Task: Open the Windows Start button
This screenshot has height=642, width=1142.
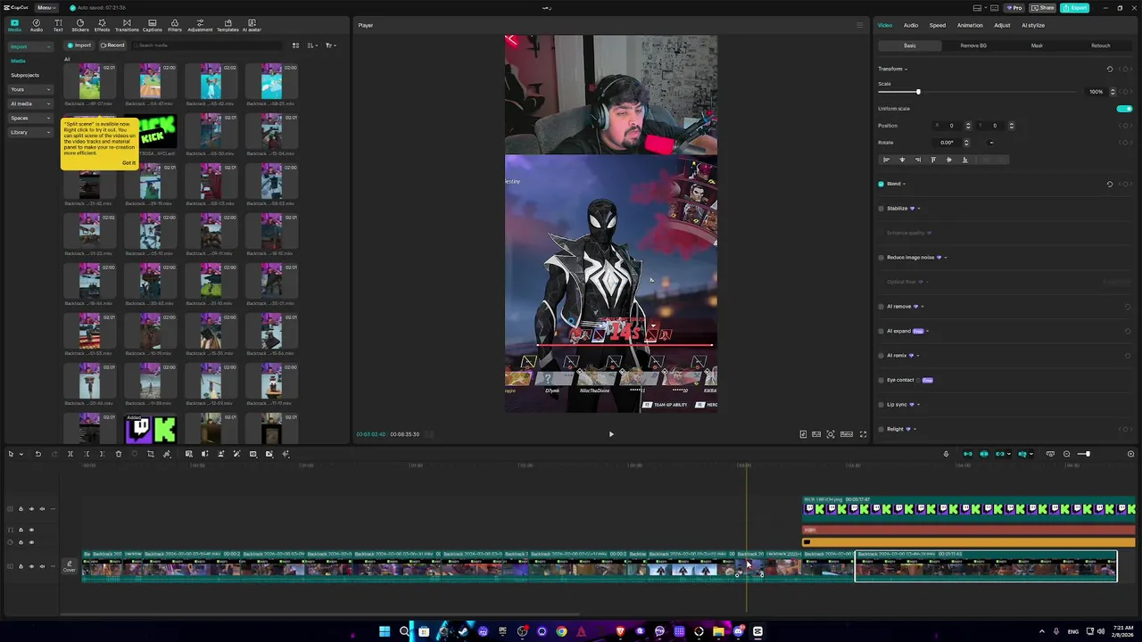Action: [385, 631]
